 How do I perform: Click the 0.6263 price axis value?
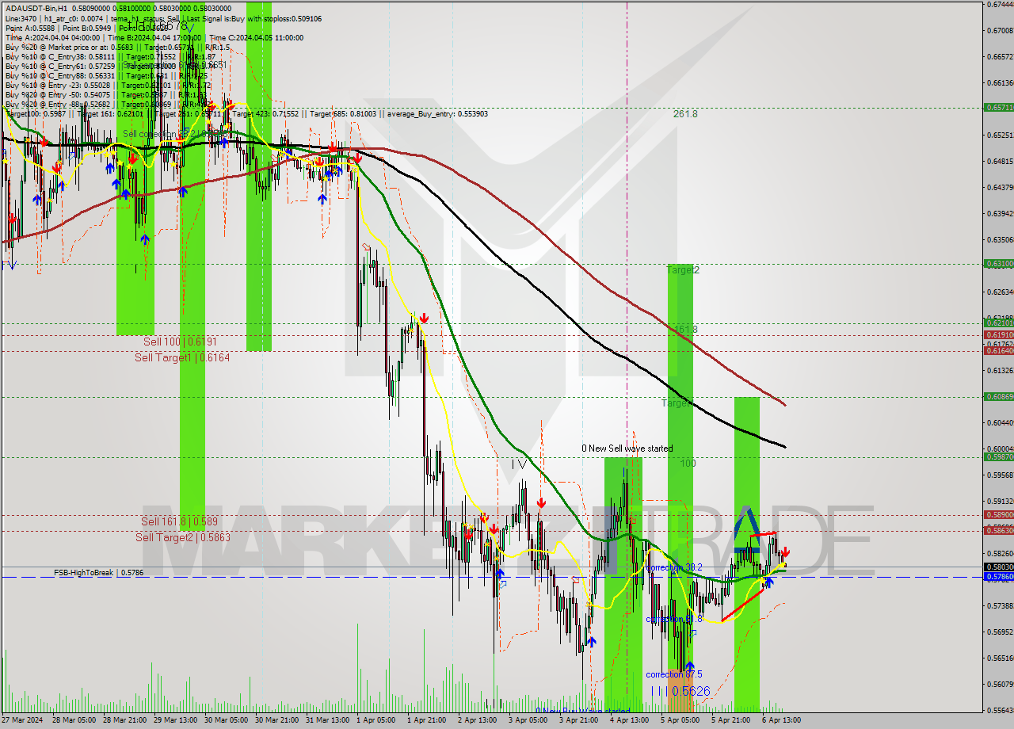point(1000,292)
